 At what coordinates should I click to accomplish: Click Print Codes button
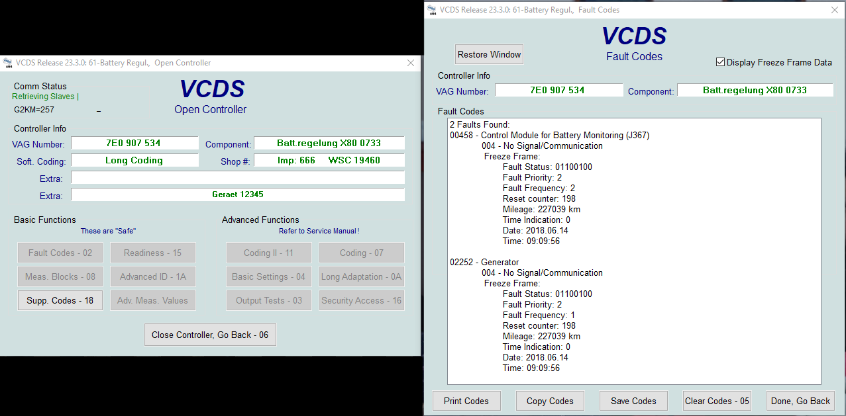pyautogui.click(x=466, y=401)
